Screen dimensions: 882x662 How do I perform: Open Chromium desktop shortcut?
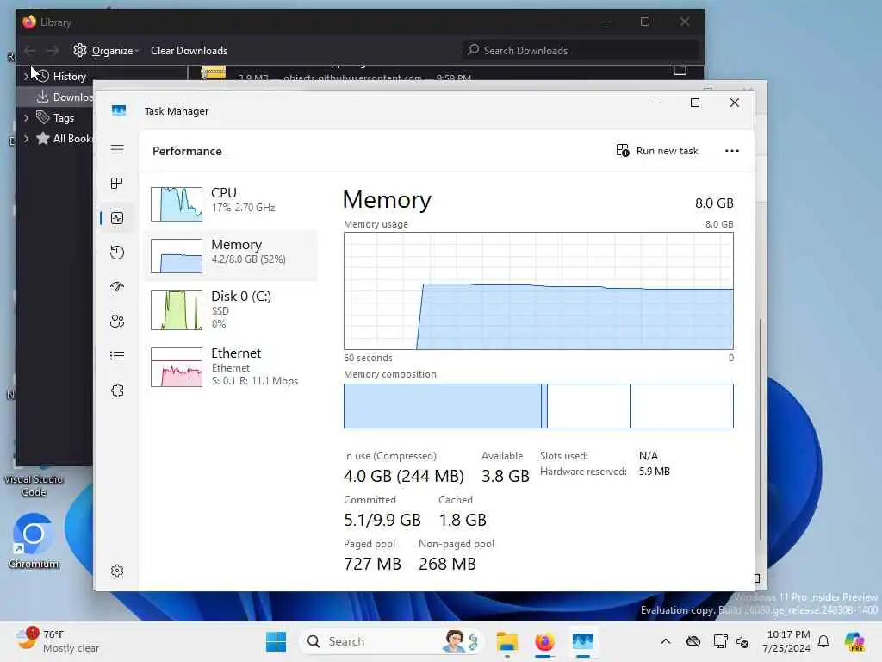(34, 541)
